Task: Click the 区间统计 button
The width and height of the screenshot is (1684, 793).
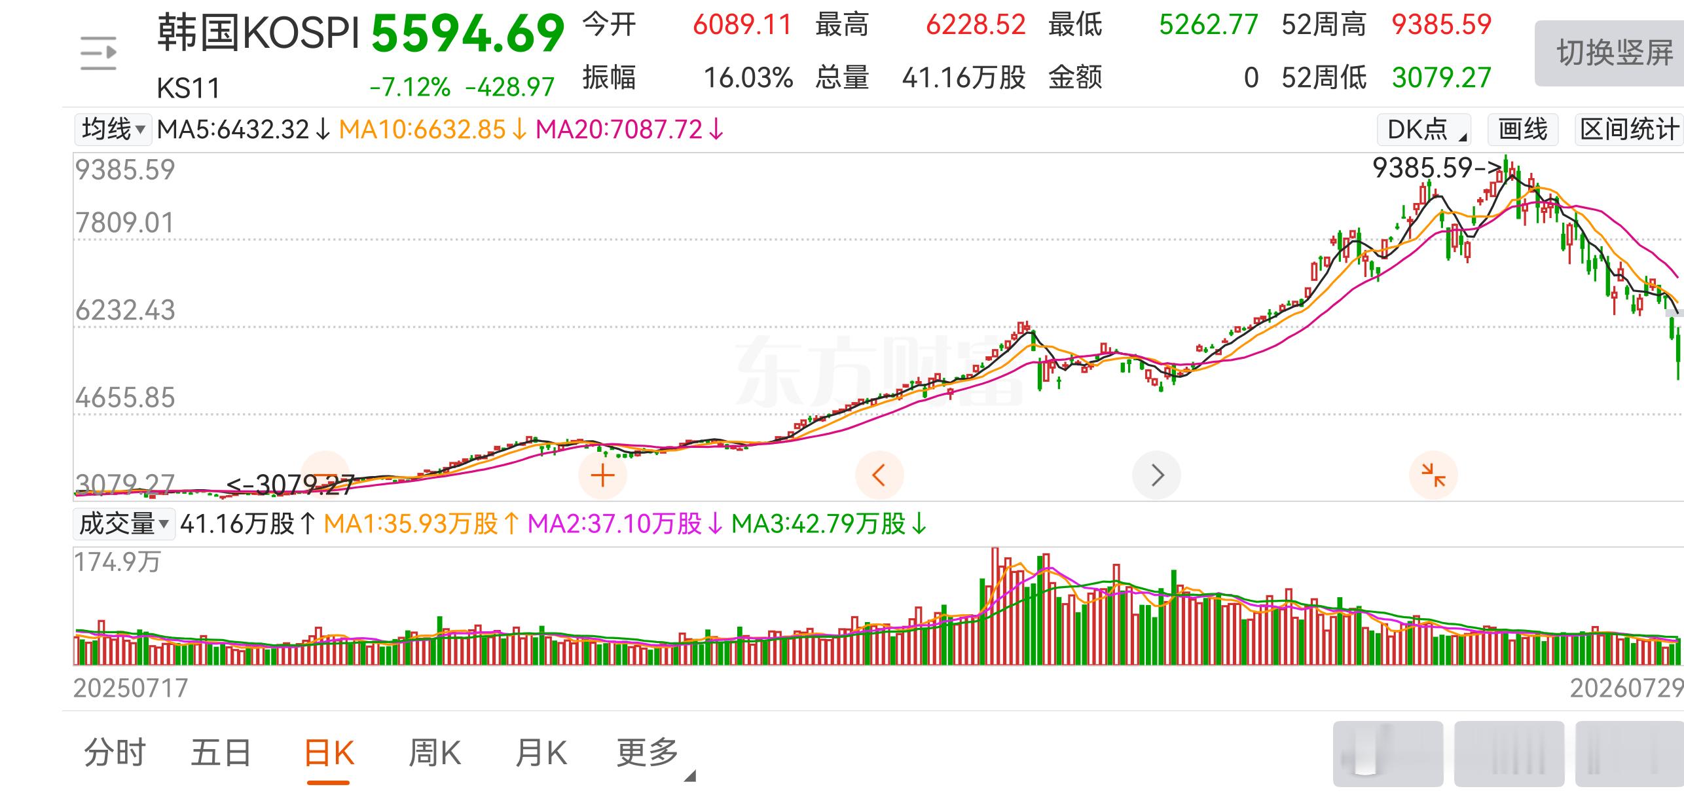Action: 1630,129
